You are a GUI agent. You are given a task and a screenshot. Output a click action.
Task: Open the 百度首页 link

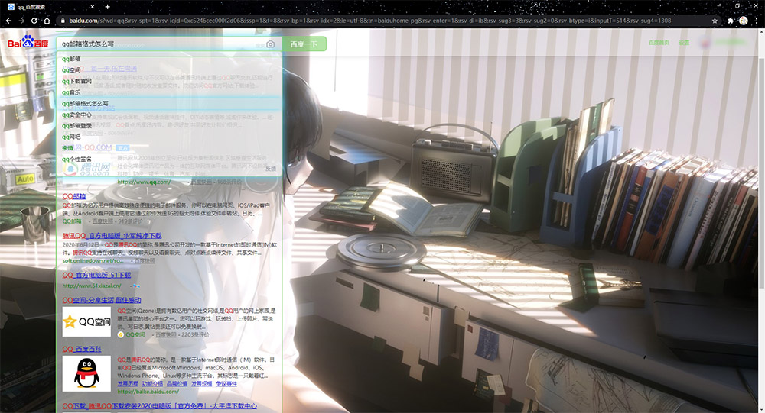[x=659, y=43]
